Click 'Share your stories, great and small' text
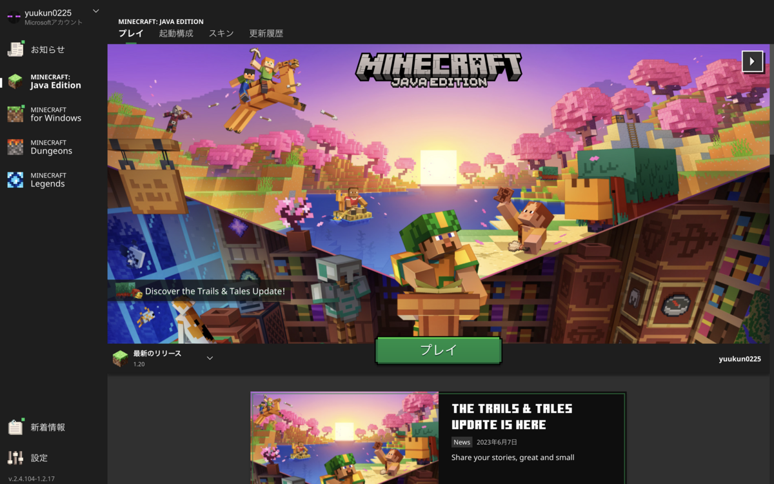 513,458
